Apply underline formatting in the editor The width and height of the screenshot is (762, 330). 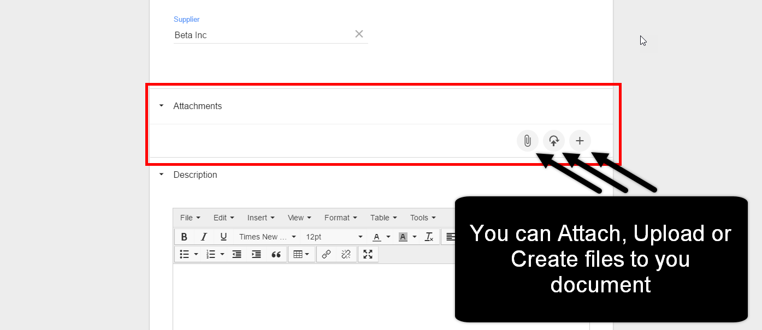click(x=223, y=237)
